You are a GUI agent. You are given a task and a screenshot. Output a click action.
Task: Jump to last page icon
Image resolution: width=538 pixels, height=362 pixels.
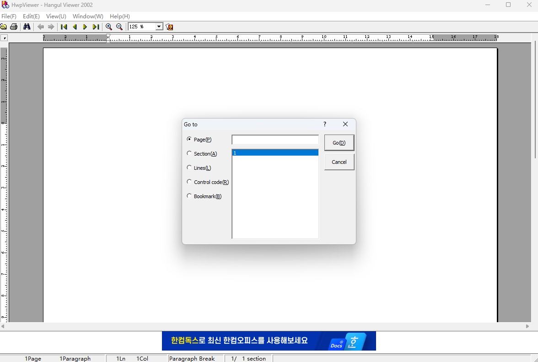96,27
